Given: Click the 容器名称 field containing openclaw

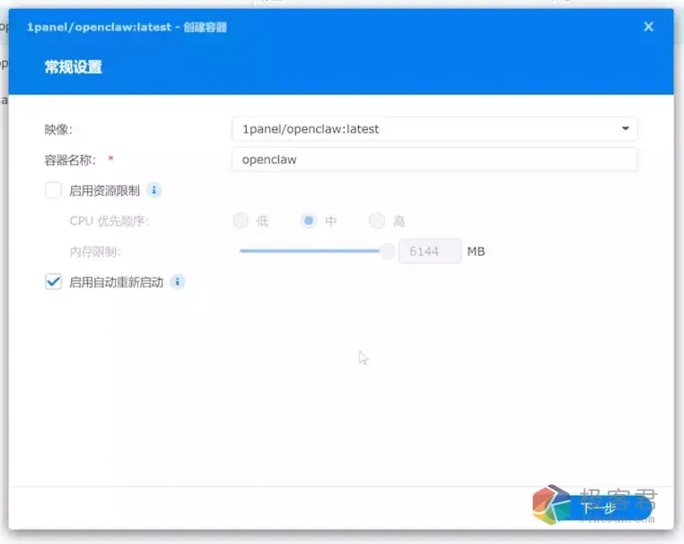Looking at the screenshot, I should point(434,159).
